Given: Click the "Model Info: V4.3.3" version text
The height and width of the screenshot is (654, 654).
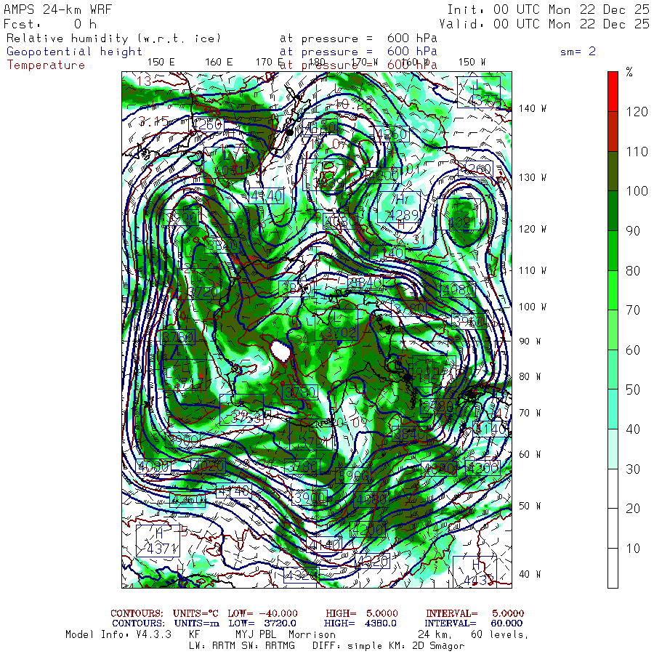Looking at the screenshot, I should pyautogui.click(x=118, y=634).
